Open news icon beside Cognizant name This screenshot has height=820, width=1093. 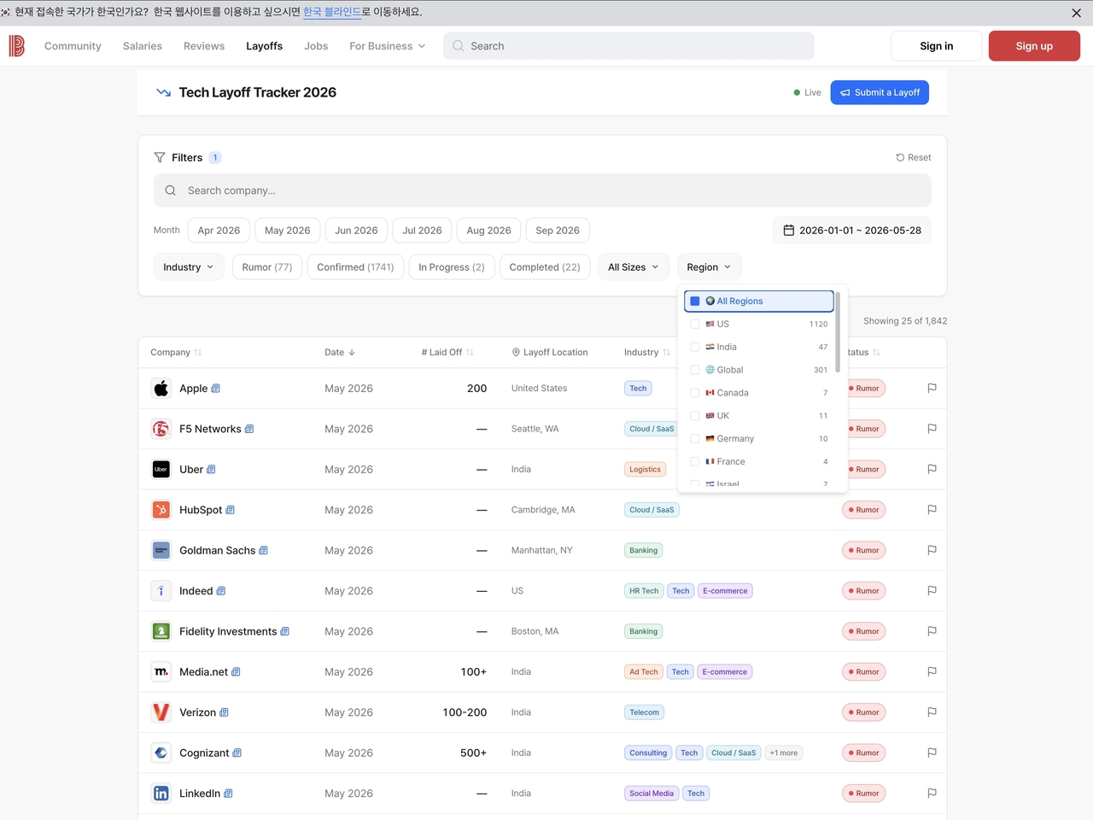click(237, 753)
